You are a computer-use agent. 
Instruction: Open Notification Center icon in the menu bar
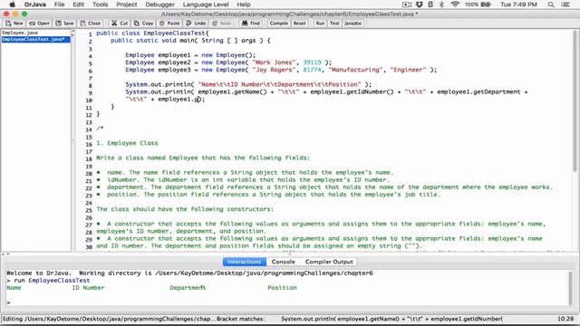[565, 5]
